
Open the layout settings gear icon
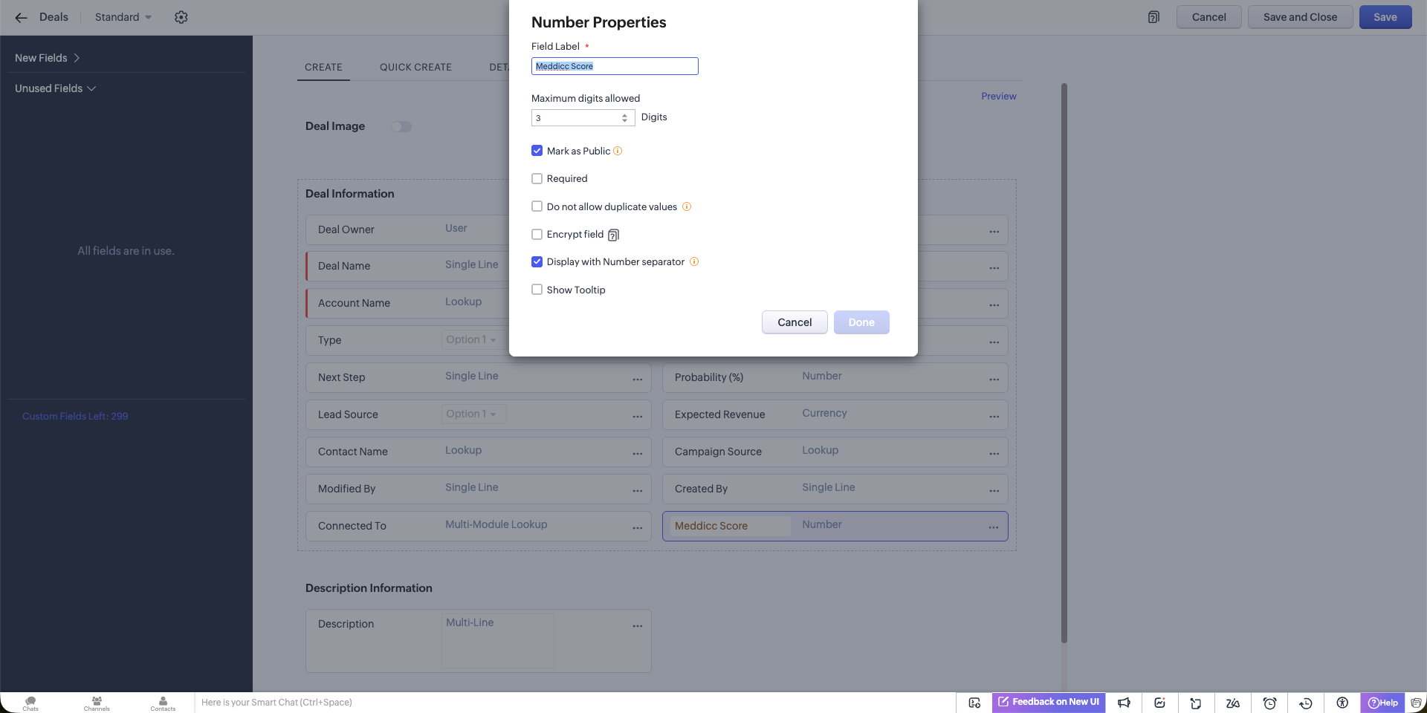pos(181,17)
